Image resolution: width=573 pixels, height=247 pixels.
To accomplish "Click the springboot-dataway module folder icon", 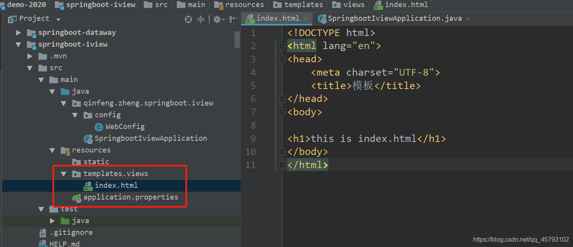I will click(x=31, y=33).
